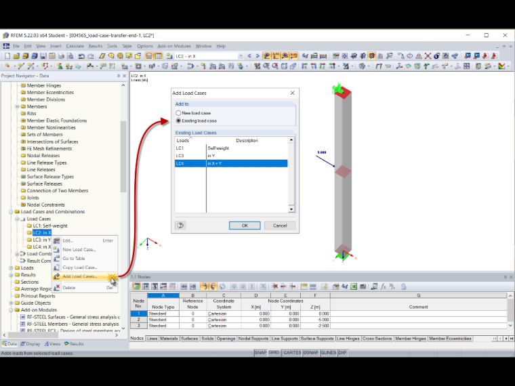Open the Calculate menu
Image resolution: width=515 pixels, height=386 pixels.
tap(75, 46)
